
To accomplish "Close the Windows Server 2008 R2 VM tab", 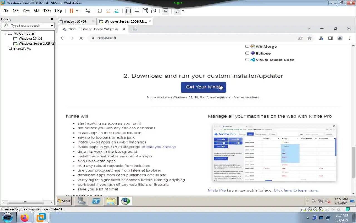I will point(150,21).
